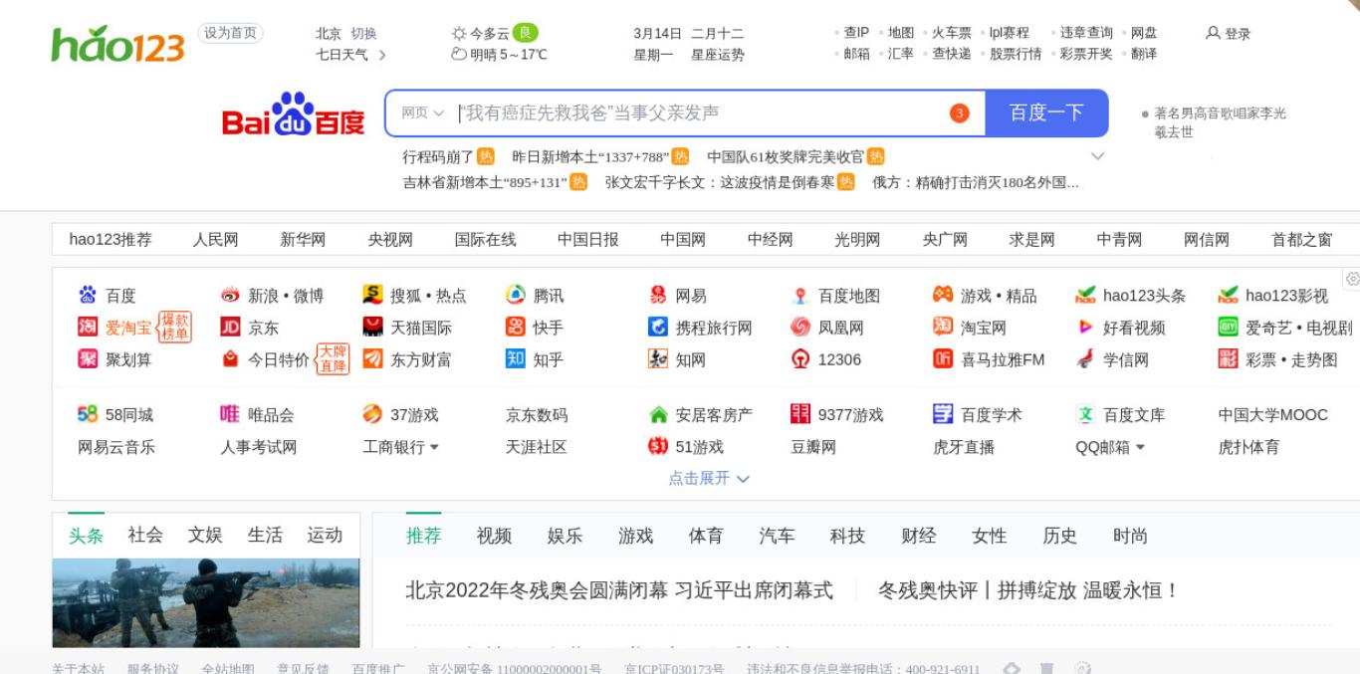
Task: Click the 12306 railway icon
Action: pyautogui.click(x=800, y=359)
